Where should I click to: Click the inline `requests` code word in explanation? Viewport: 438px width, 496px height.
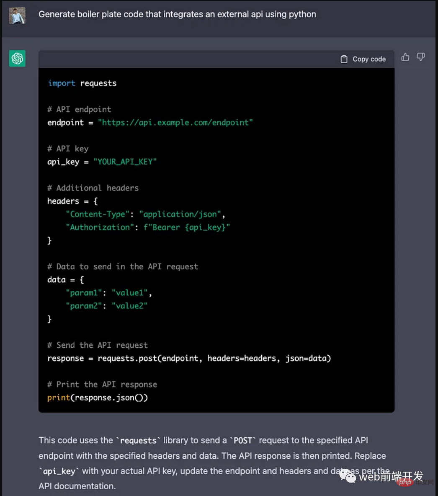138,441
